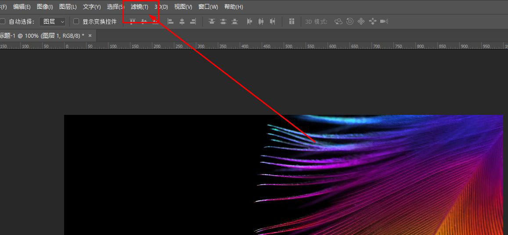Open the 图像(I) menu
508x235 pixels.
(45, 7)
